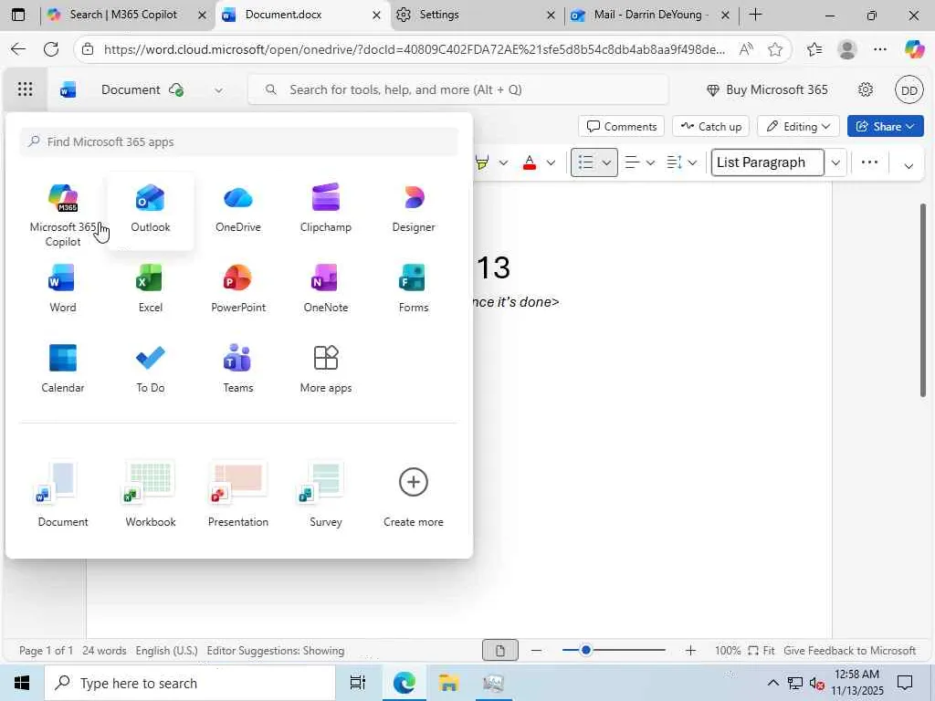Open Excel from the app launcher
The height and width of the screenshot is (701, 935).
[151, 289]
